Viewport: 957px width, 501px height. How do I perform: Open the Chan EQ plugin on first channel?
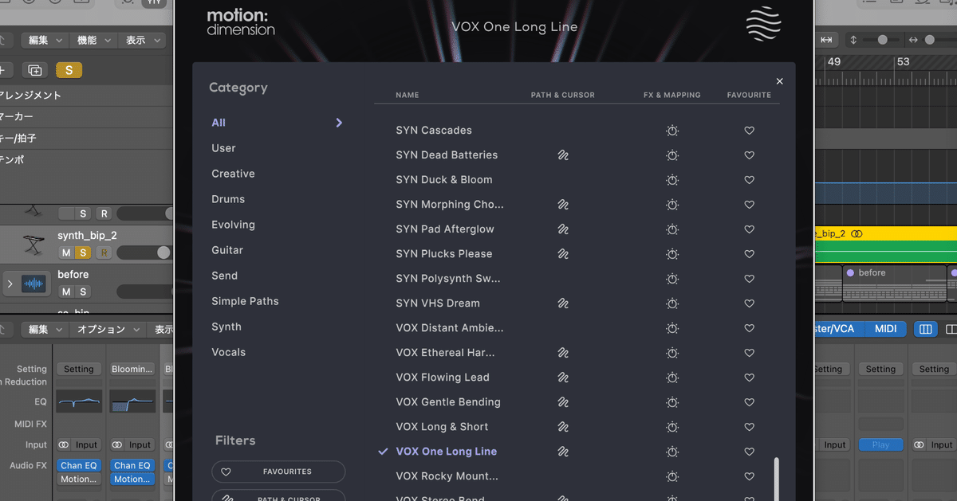click(x=78, y=465)
